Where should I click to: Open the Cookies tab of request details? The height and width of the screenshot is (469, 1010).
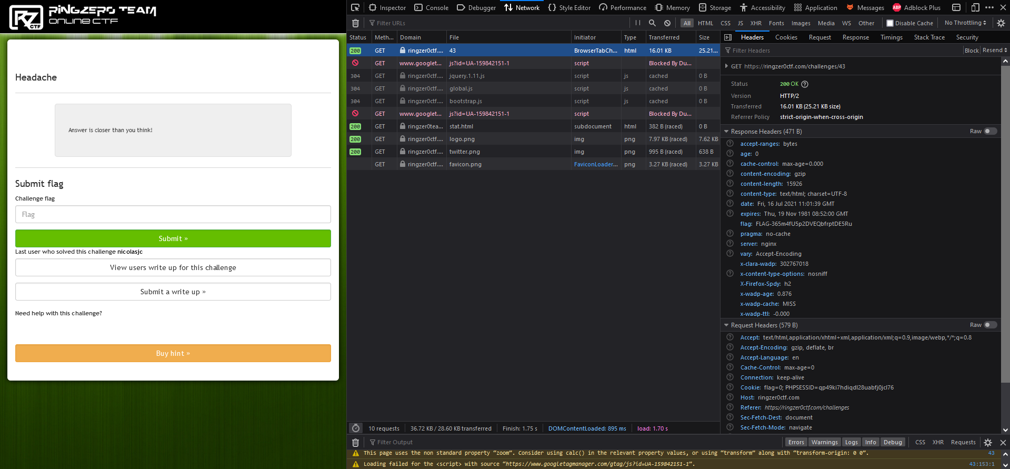[786, 37]
